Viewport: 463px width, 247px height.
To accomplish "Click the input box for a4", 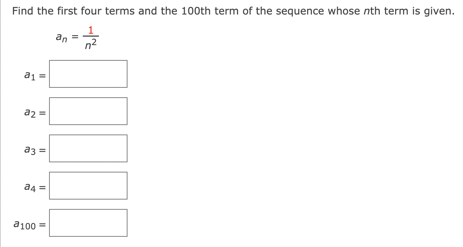I will tap(88, 185).
